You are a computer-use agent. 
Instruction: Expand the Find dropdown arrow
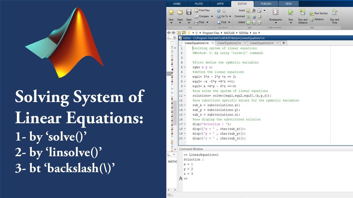[229, 22]
